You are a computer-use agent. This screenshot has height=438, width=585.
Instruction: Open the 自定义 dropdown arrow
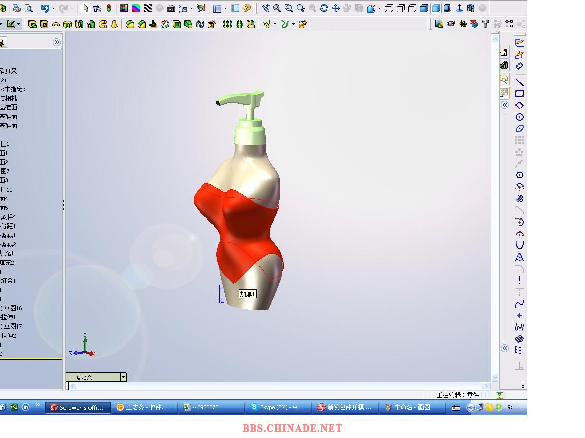123,377
